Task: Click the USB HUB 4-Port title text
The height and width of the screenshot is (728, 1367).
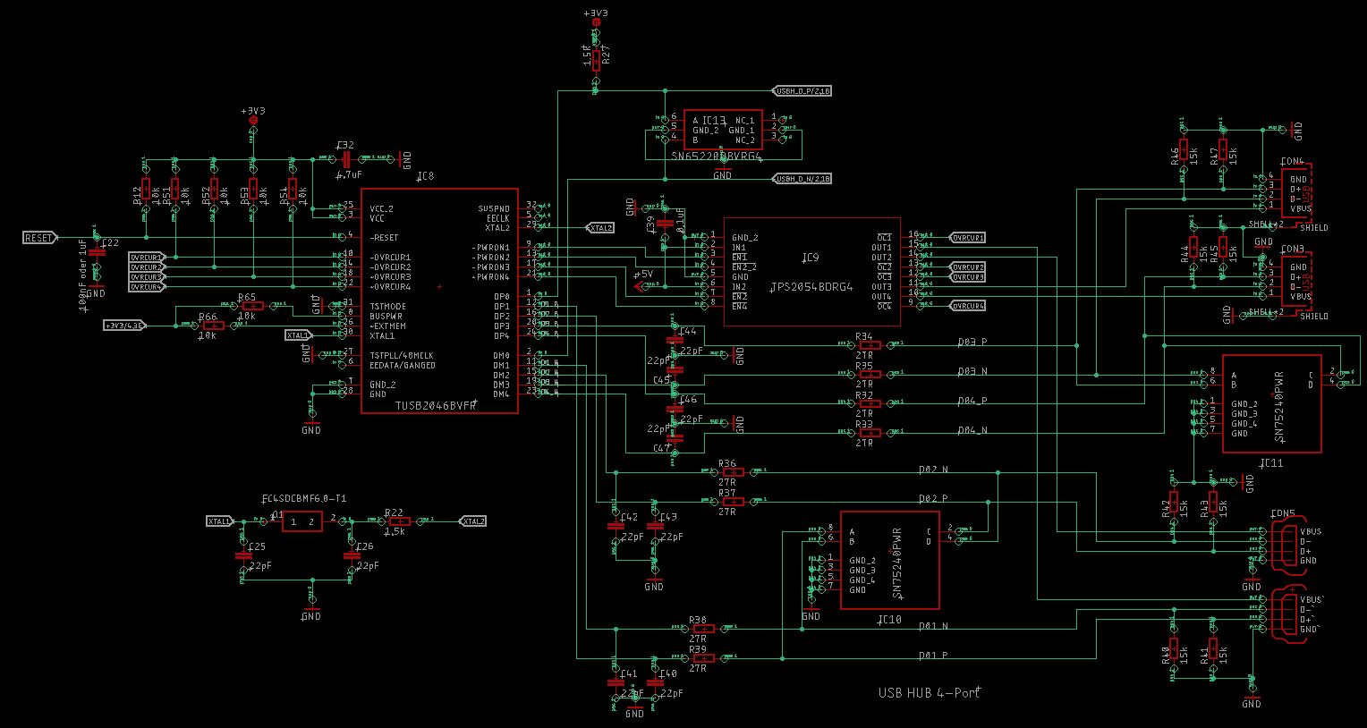Action: pyautogui.click(x=928, y=692)
